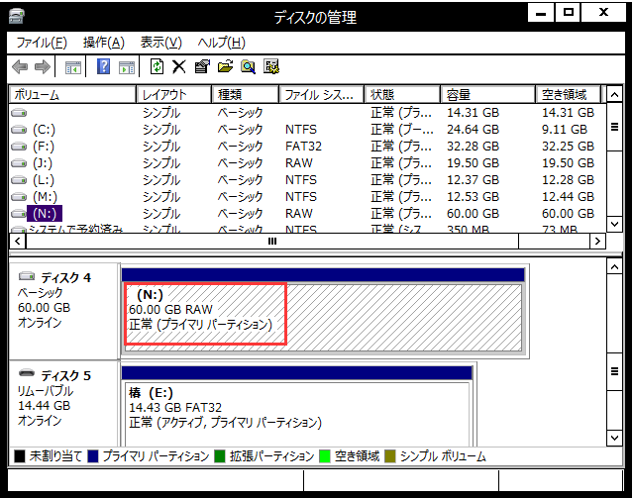The height and width of the screenshot is (498, 633).
Task: Sort by the 状態 column header
Action: pos(402,95)
